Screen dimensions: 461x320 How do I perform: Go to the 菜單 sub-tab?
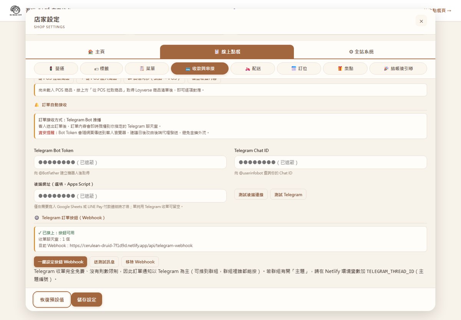point(147,68)
